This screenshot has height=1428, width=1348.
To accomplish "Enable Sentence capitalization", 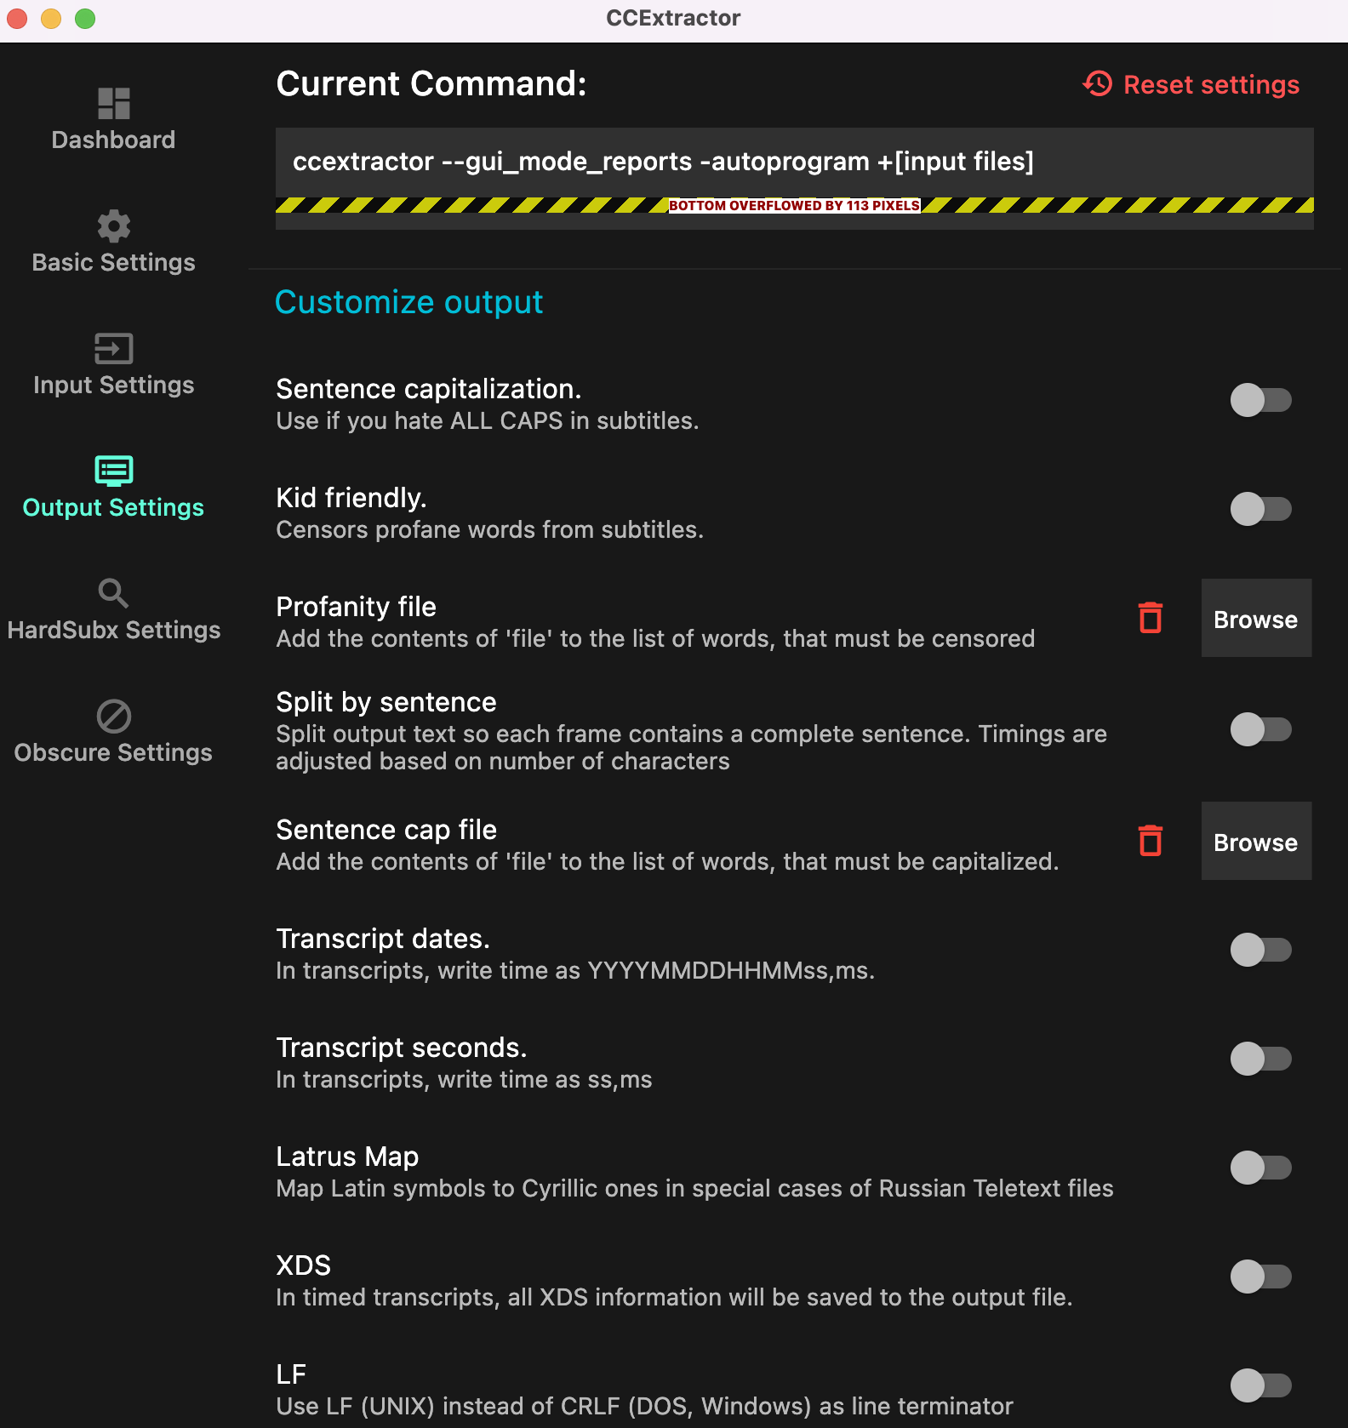I will click(1261, 401).
